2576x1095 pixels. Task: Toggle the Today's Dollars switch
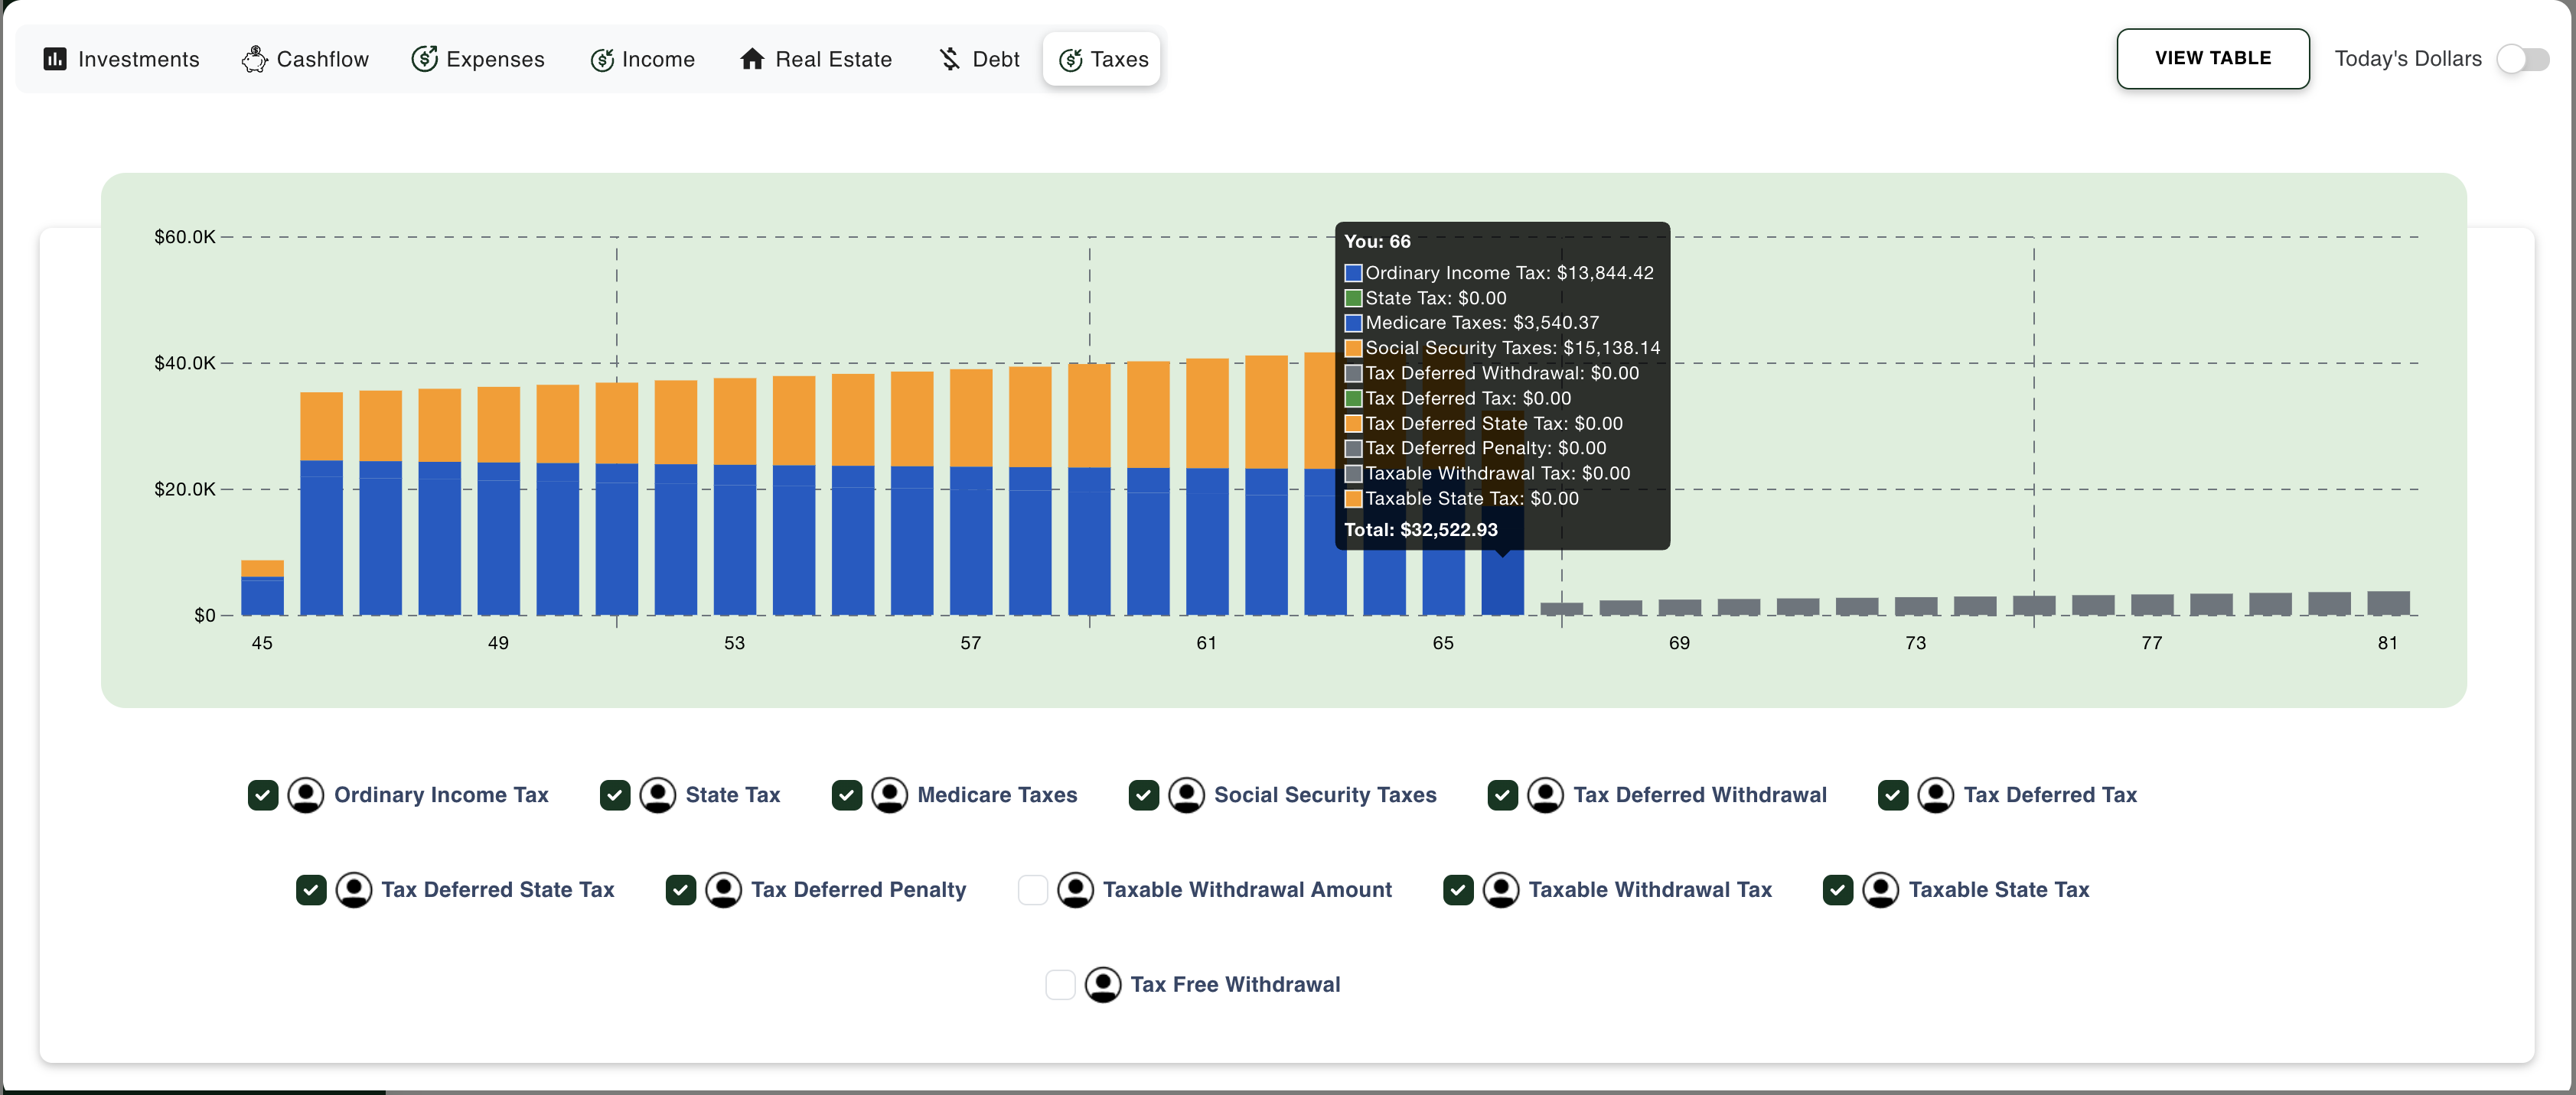[2522, 59]
